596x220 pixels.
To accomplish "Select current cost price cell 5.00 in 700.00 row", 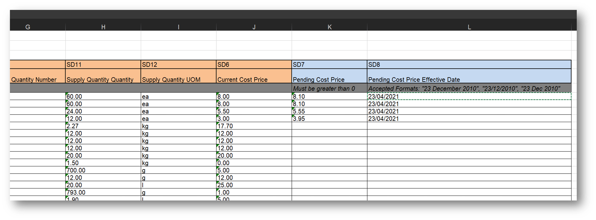I will 254,170.
